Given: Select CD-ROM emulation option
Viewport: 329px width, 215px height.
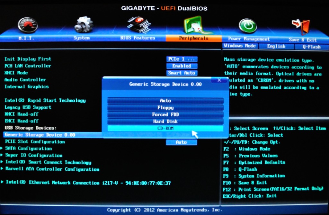Looking at the screenshot, I should (165, 128).
